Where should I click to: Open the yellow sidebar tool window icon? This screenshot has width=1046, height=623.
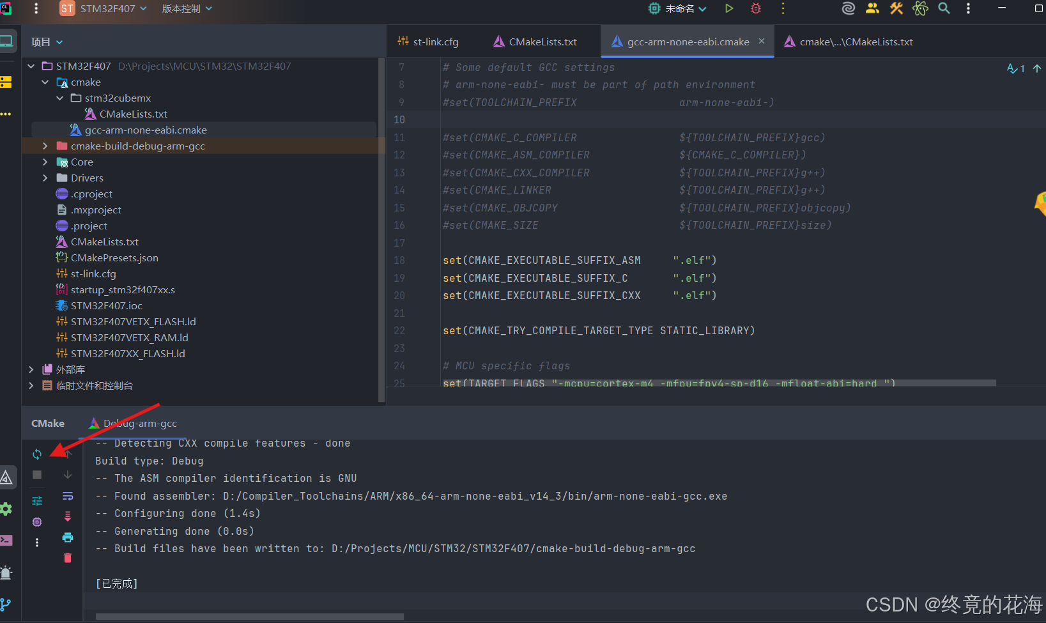pos(6,82)
